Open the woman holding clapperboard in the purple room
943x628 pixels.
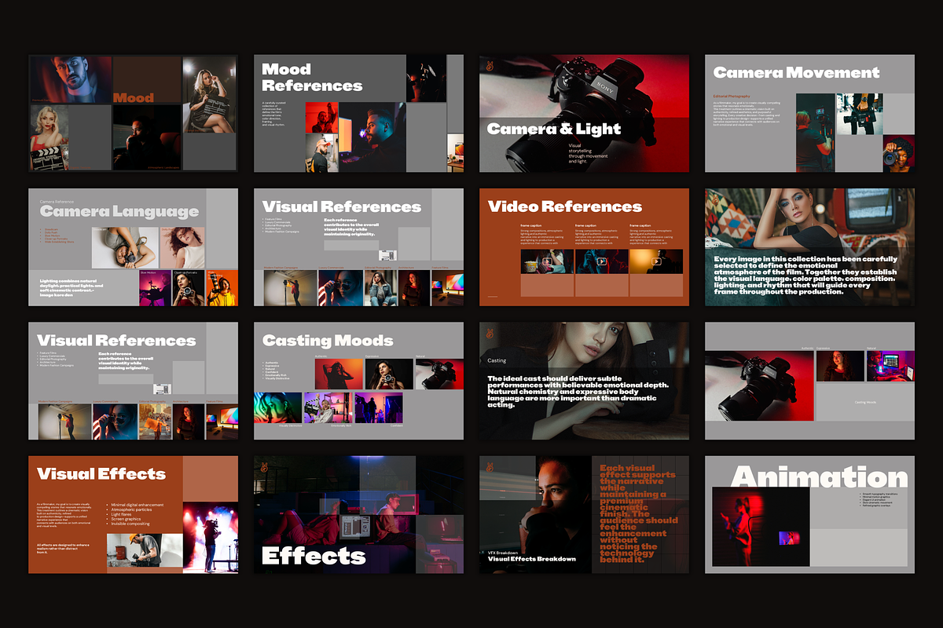pos(328,408)
